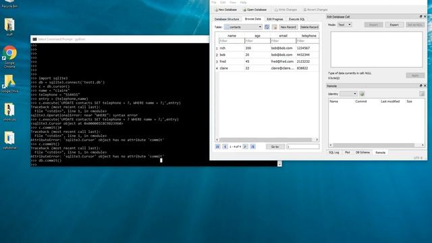Sort by the name column header
The height and width of the screenshot is (243, 432).
[232, 36]
